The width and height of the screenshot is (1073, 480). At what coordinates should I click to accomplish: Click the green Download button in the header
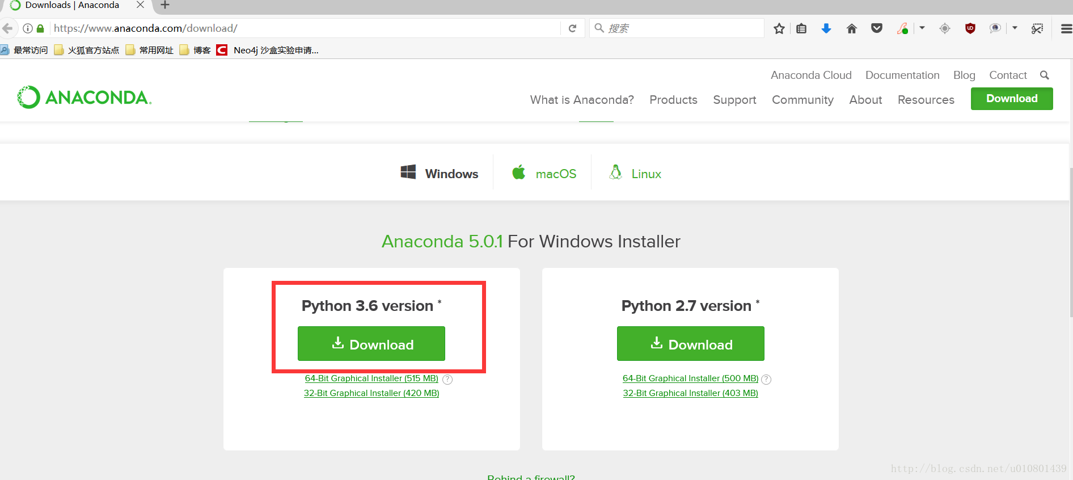click(x=1012, y=99)
